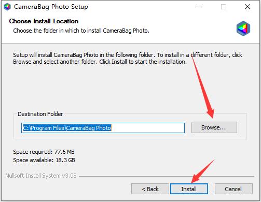Minimize the CameraBag Photo Setup window
The image size is (261, 202).
pyautogui.click(x=200, y=7)
